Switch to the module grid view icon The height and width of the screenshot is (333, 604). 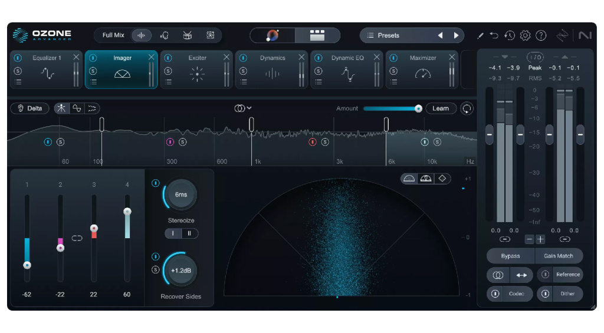[x=317, y=35]
